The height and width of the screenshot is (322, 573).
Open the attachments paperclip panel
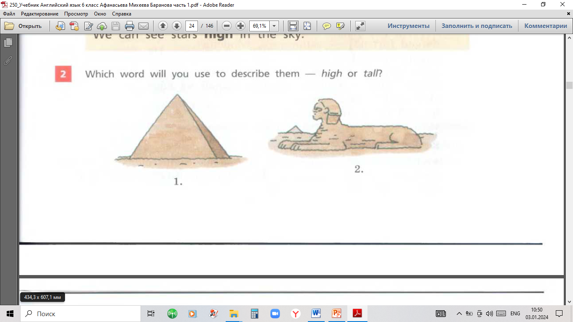pos(8,61)
